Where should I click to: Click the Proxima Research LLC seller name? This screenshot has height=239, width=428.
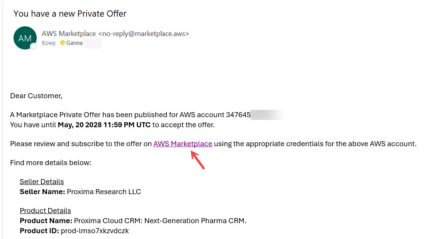click(104, 192)
